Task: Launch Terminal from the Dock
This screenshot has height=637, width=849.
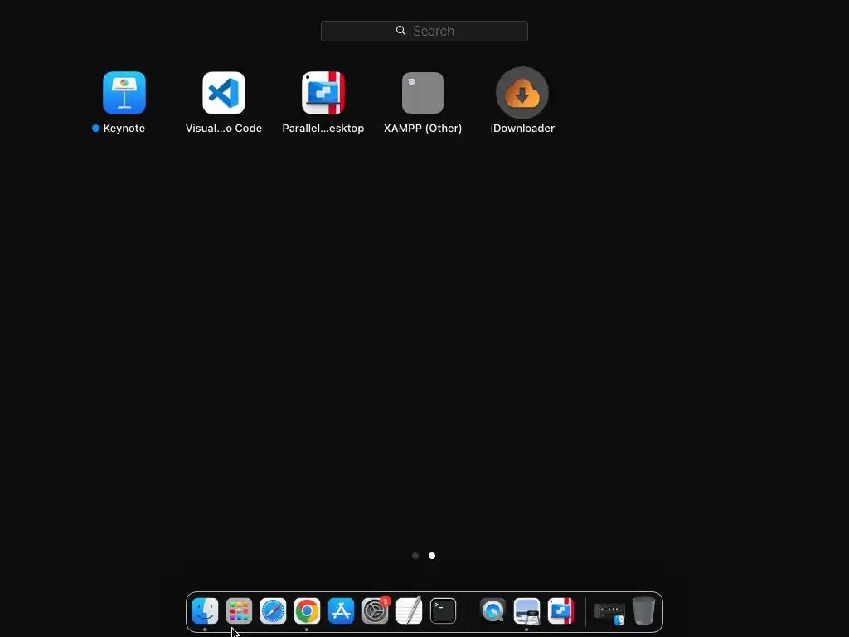Action: pos(443,611)
